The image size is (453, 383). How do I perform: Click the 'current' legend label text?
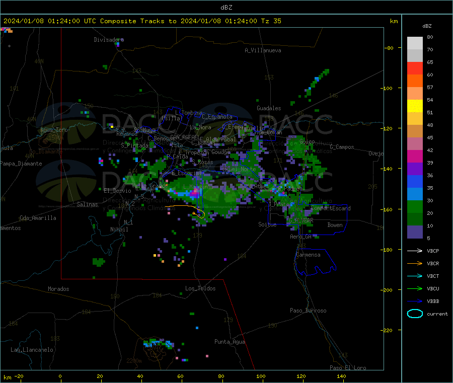tap(437, 314)
